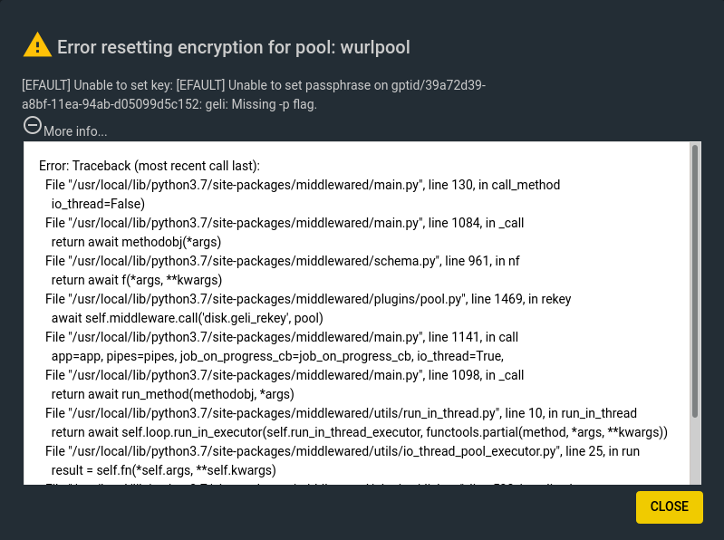The image size is (724, 540).
Task: Collapse traceback with the circled minus icon
Action: [33, 126]
